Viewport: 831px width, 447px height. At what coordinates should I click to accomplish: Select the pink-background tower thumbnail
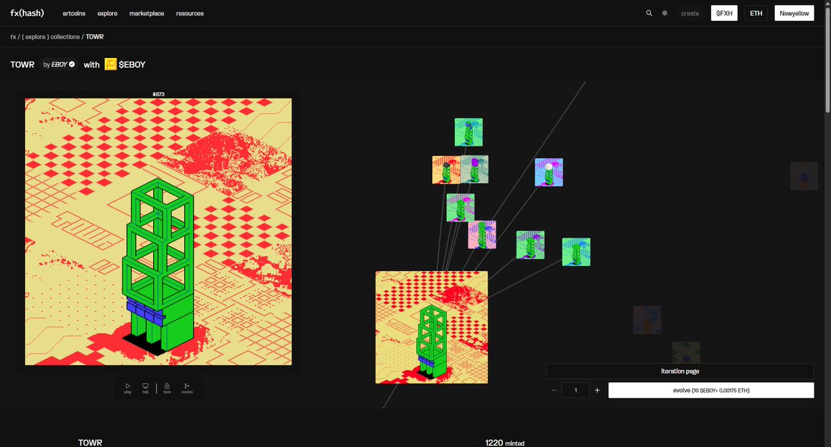pos(482,234)
